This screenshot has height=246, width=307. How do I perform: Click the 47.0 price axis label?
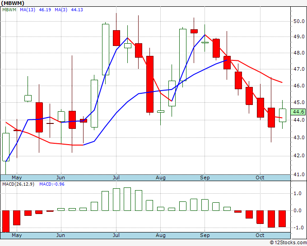299,69
